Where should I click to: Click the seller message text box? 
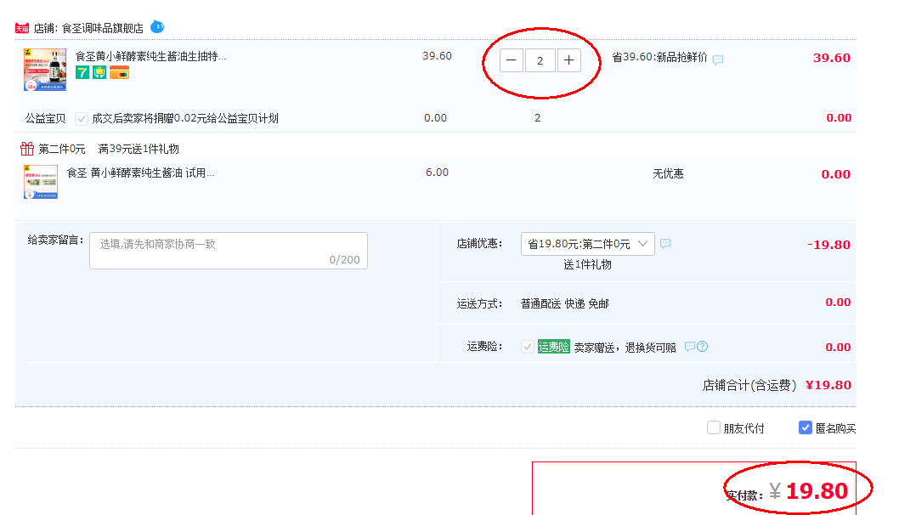point(229,251)
